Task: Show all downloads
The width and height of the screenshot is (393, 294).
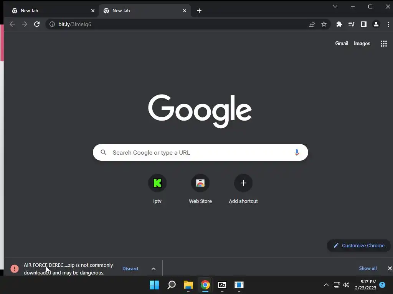Action: point(368,268)
